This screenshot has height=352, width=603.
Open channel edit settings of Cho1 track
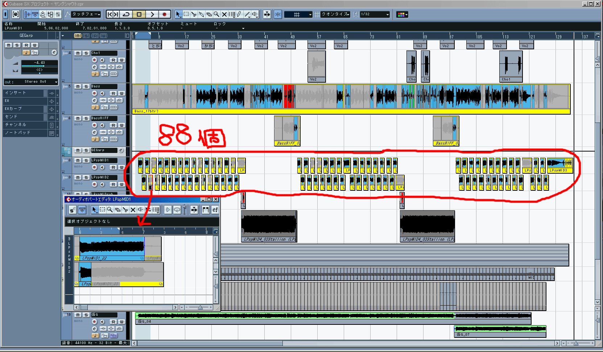94,67
